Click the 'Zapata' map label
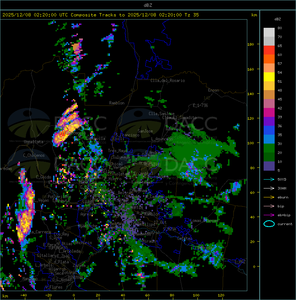 (x=79, y=265)
